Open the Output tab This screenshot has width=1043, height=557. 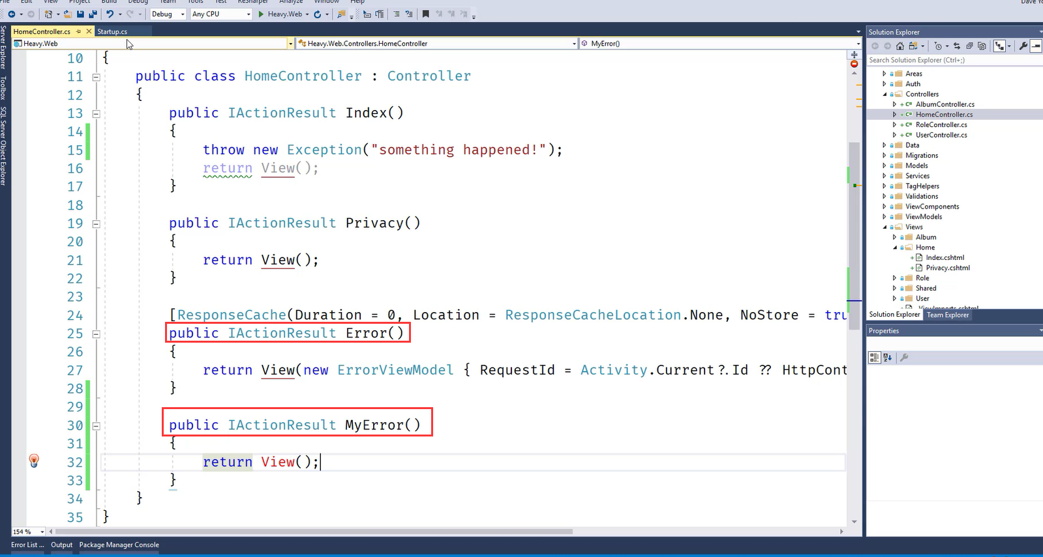[62, 545]
